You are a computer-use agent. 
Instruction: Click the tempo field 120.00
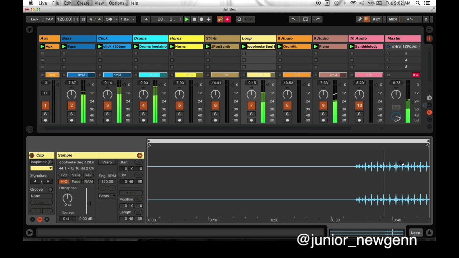click(x=64, y=19)
